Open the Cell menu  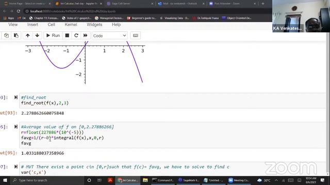tap(52, 25)
